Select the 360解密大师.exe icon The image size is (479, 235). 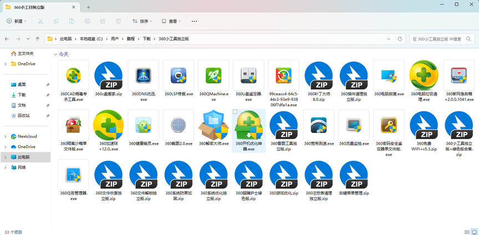213,125
